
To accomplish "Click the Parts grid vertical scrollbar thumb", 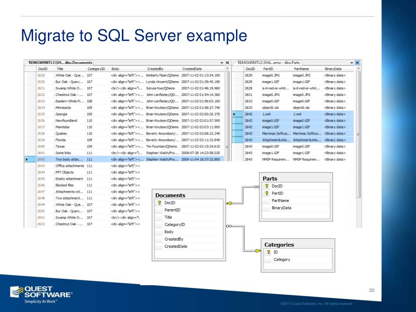I will (x=358, y=134).
